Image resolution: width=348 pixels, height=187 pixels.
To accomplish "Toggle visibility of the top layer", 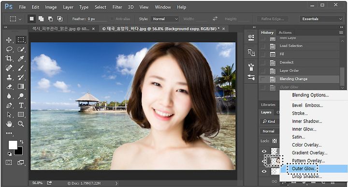I will tap(264, 151).
